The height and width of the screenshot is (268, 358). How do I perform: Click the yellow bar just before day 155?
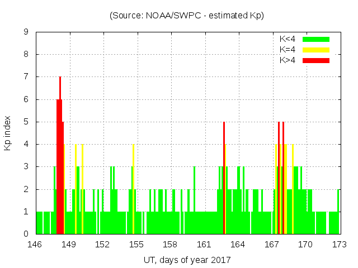133,190
